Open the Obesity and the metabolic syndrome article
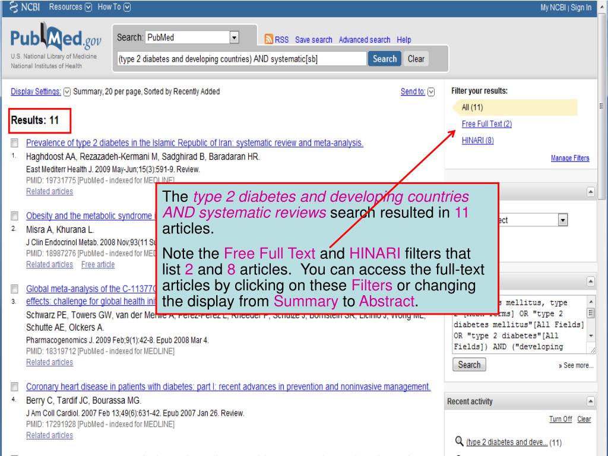Image resolution: width=608 pixels, height=456 pixels. (x=91, y=216)
